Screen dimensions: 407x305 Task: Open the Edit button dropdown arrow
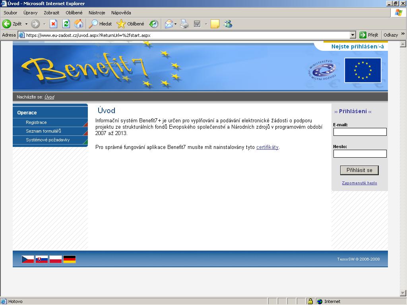[x=206, y=24]
